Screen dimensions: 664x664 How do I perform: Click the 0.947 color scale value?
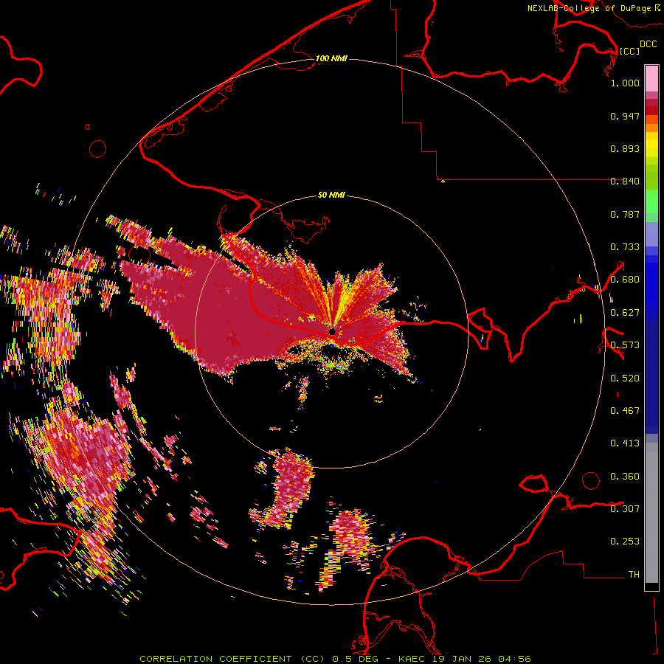pyautogui.click(x=625, y=116)
